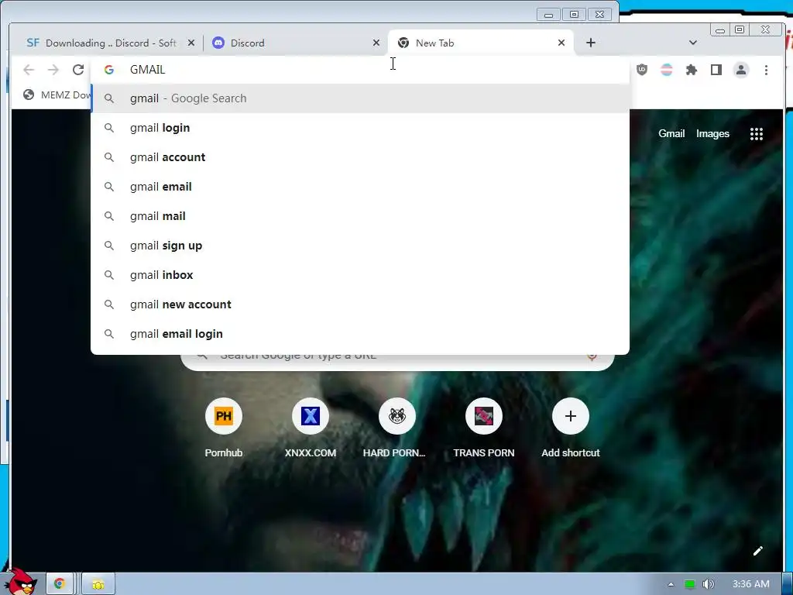Open the volume speaker tray icon
The image size is (793, 595).
(x=708, y=584)
